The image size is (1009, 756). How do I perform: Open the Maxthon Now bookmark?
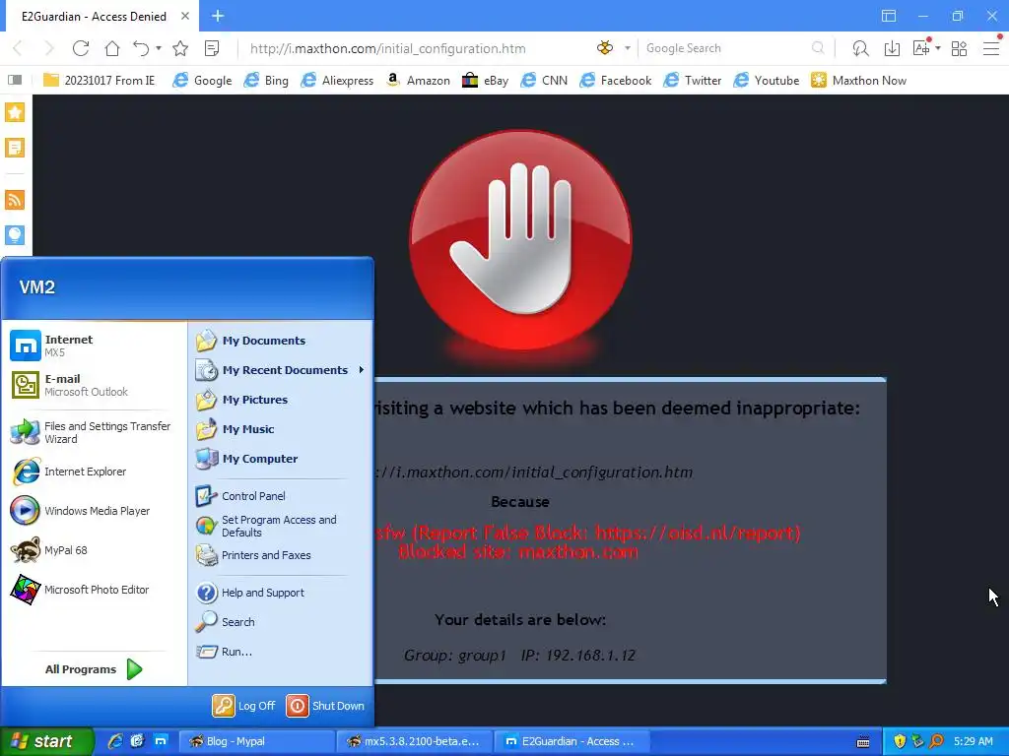[858, 81]
